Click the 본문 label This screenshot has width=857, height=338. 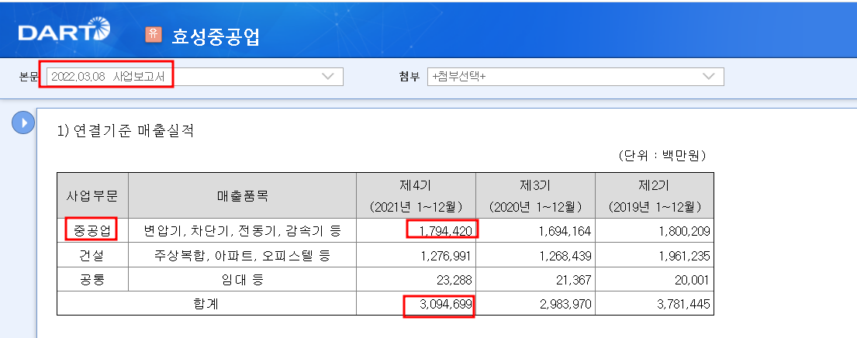pos(29,77)
